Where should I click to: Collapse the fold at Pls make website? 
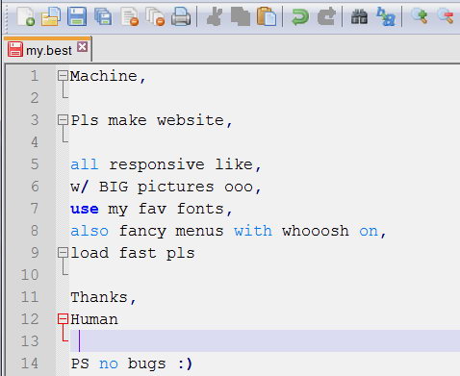(63, 120)
